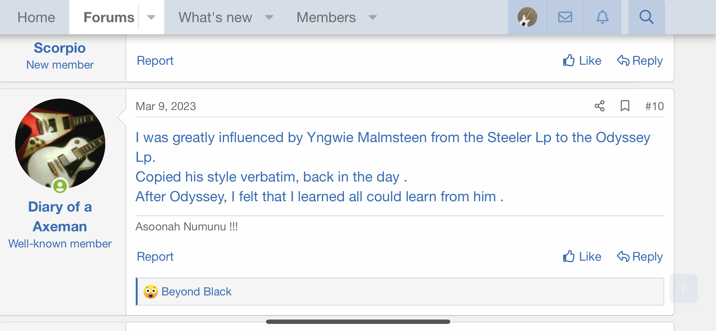
Task: Bookmark post #10
Action: pyautogui.click(x=625, y=106)
